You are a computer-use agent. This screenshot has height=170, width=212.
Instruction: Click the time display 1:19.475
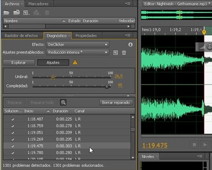155,145
